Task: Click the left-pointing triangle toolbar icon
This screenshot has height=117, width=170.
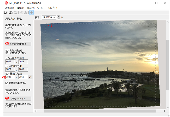Action: [21, 12]
